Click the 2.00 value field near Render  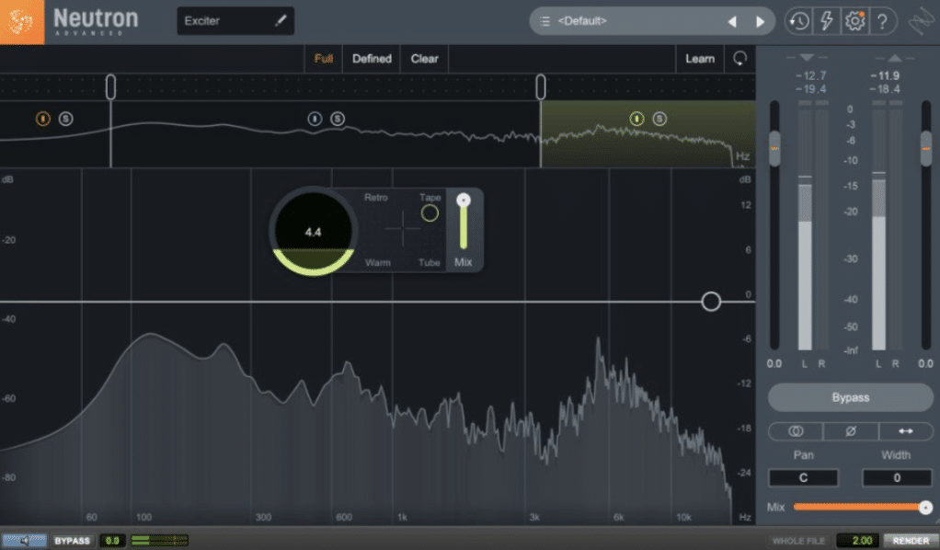pos(857,541)
